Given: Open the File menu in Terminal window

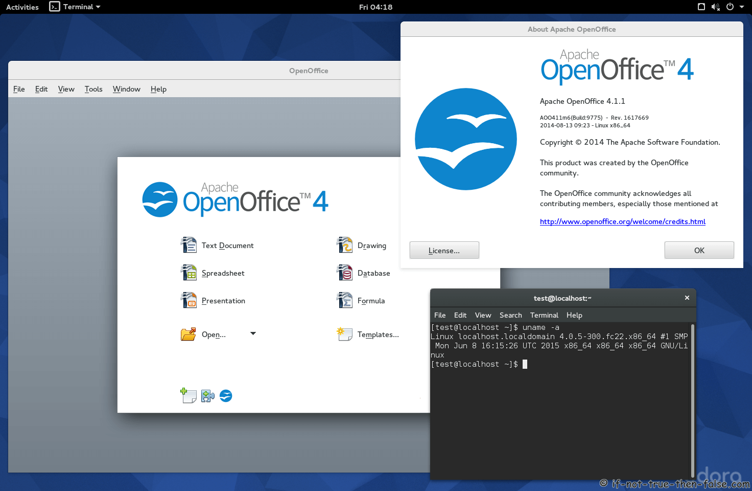Looking at the screenshot, I should click(x=440, y=315).
